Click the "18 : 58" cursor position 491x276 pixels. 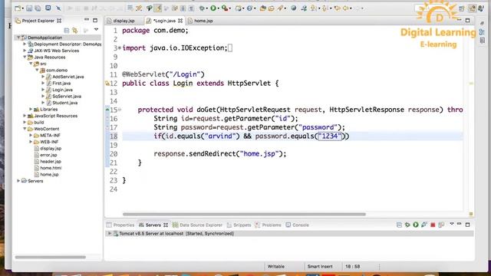pyautogui.click(x=352, y=267)
